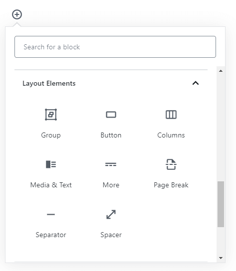Click the Spacer label text
This screenshot has width=236, height=271.
(x=111, y=235)
